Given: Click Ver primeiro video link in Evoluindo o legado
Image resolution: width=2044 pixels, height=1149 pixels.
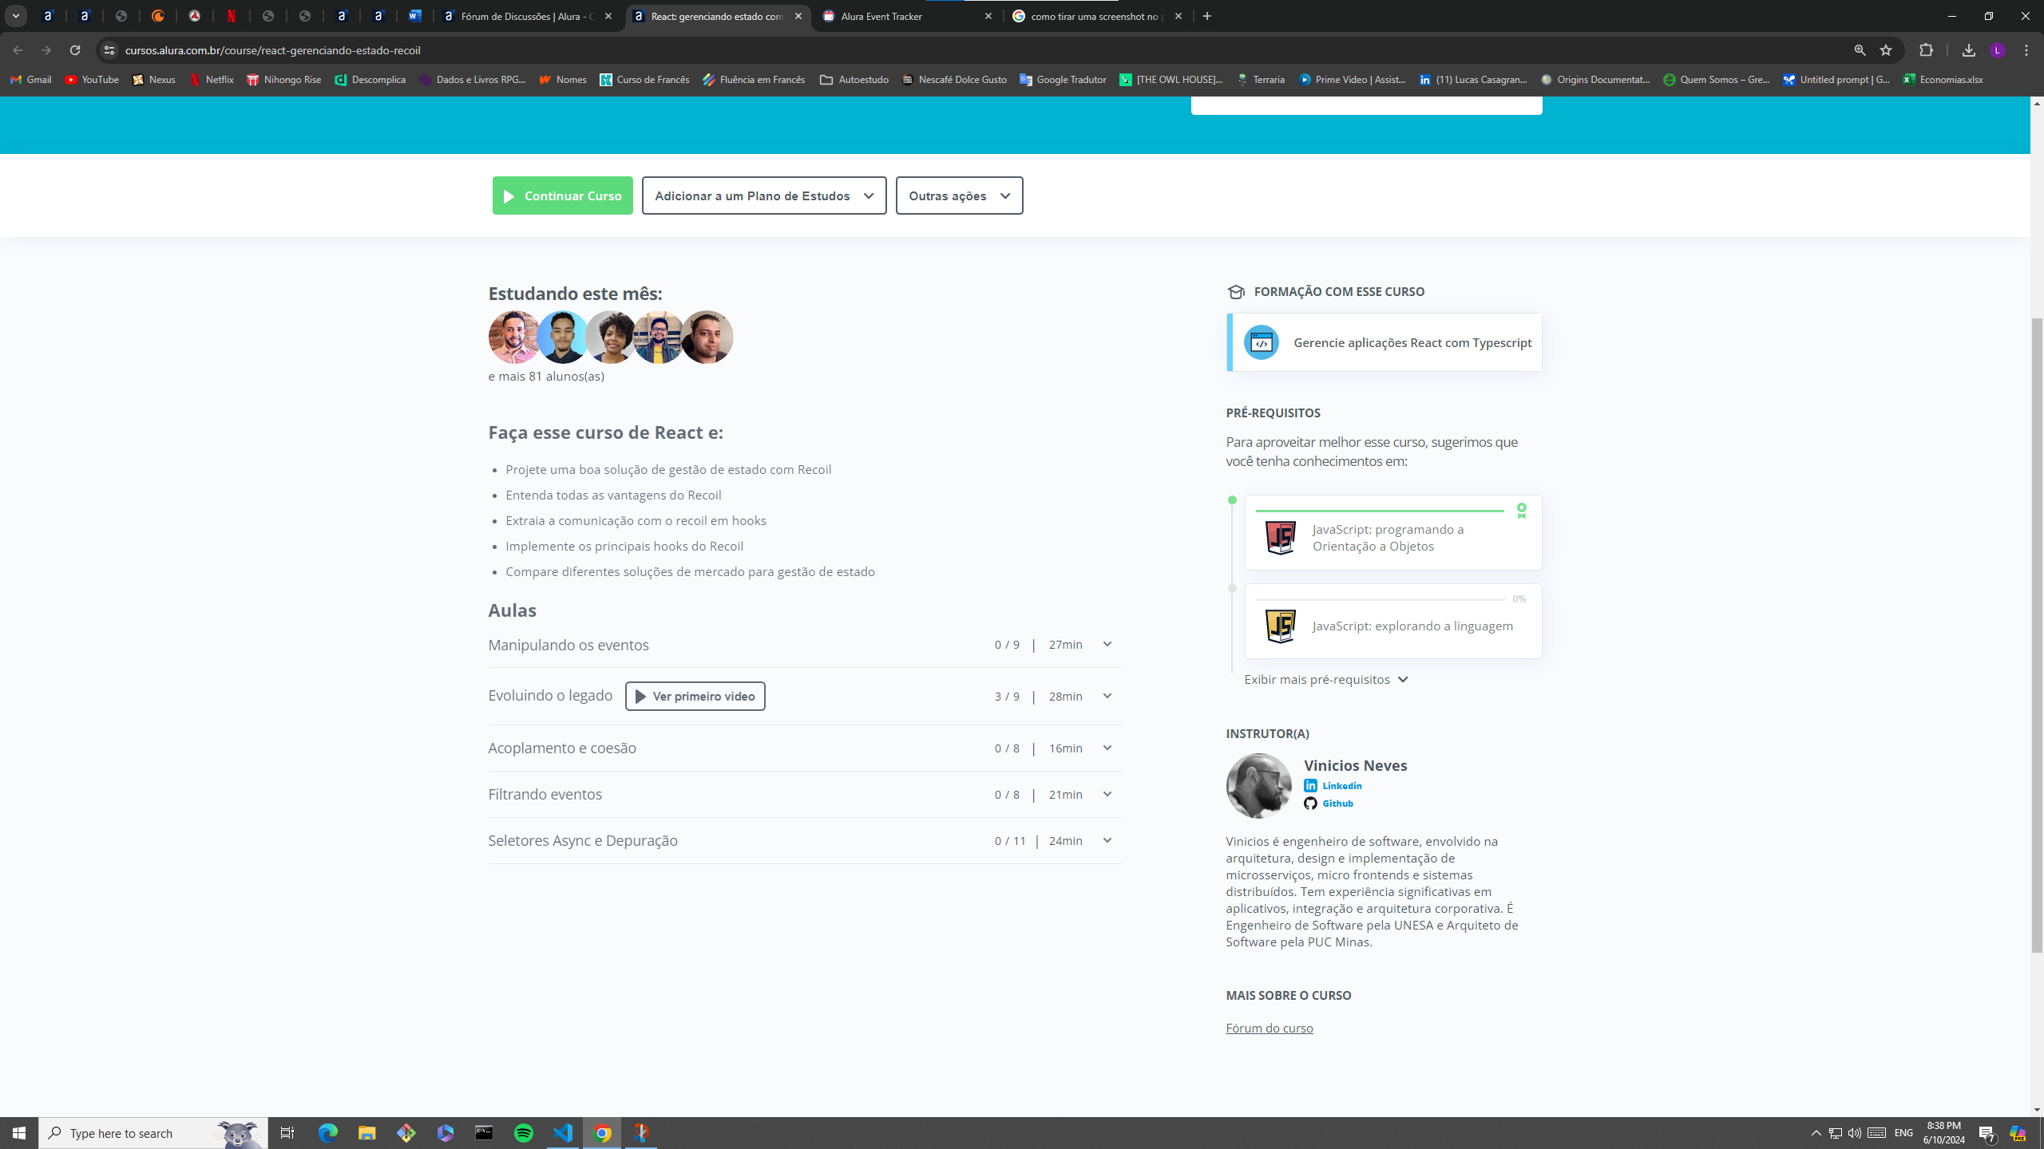Looking at the screenshot, I should pyautogui.click(x=695, y=696).
